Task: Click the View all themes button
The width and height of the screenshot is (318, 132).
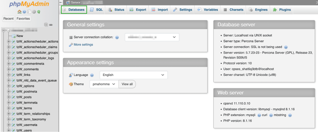Action: [x=127, y=84]
